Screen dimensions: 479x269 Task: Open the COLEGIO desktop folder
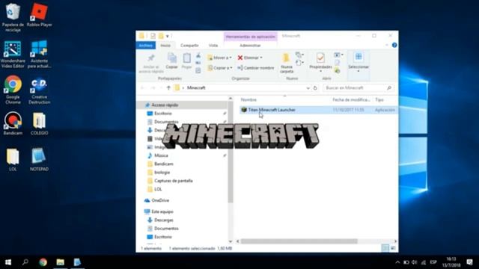(x=39, y=123)
